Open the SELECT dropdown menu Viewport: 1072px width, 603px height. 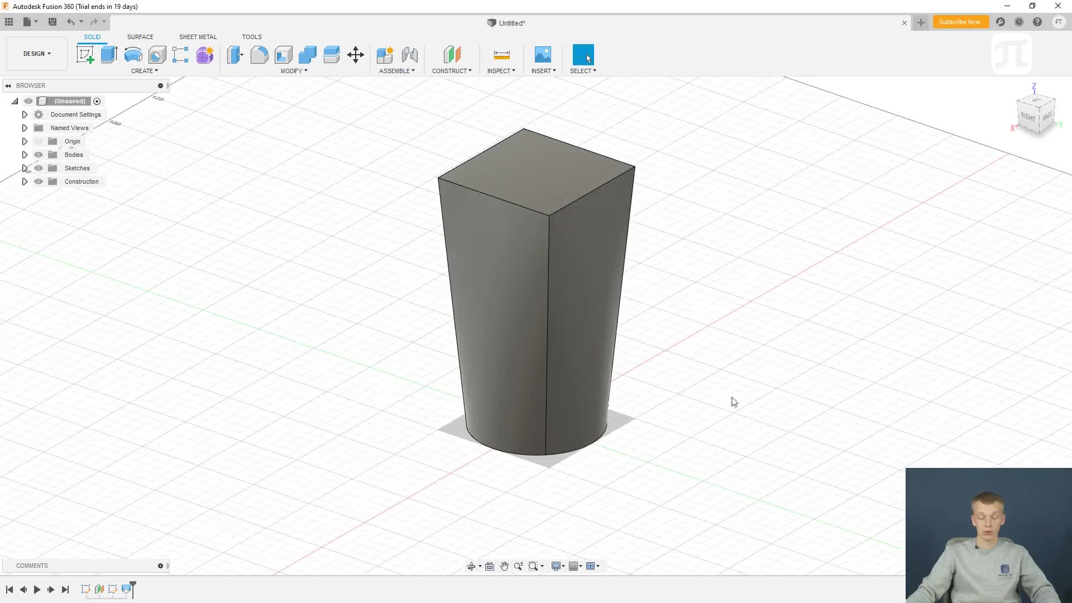pyautogui.click(x=583, y=71)
